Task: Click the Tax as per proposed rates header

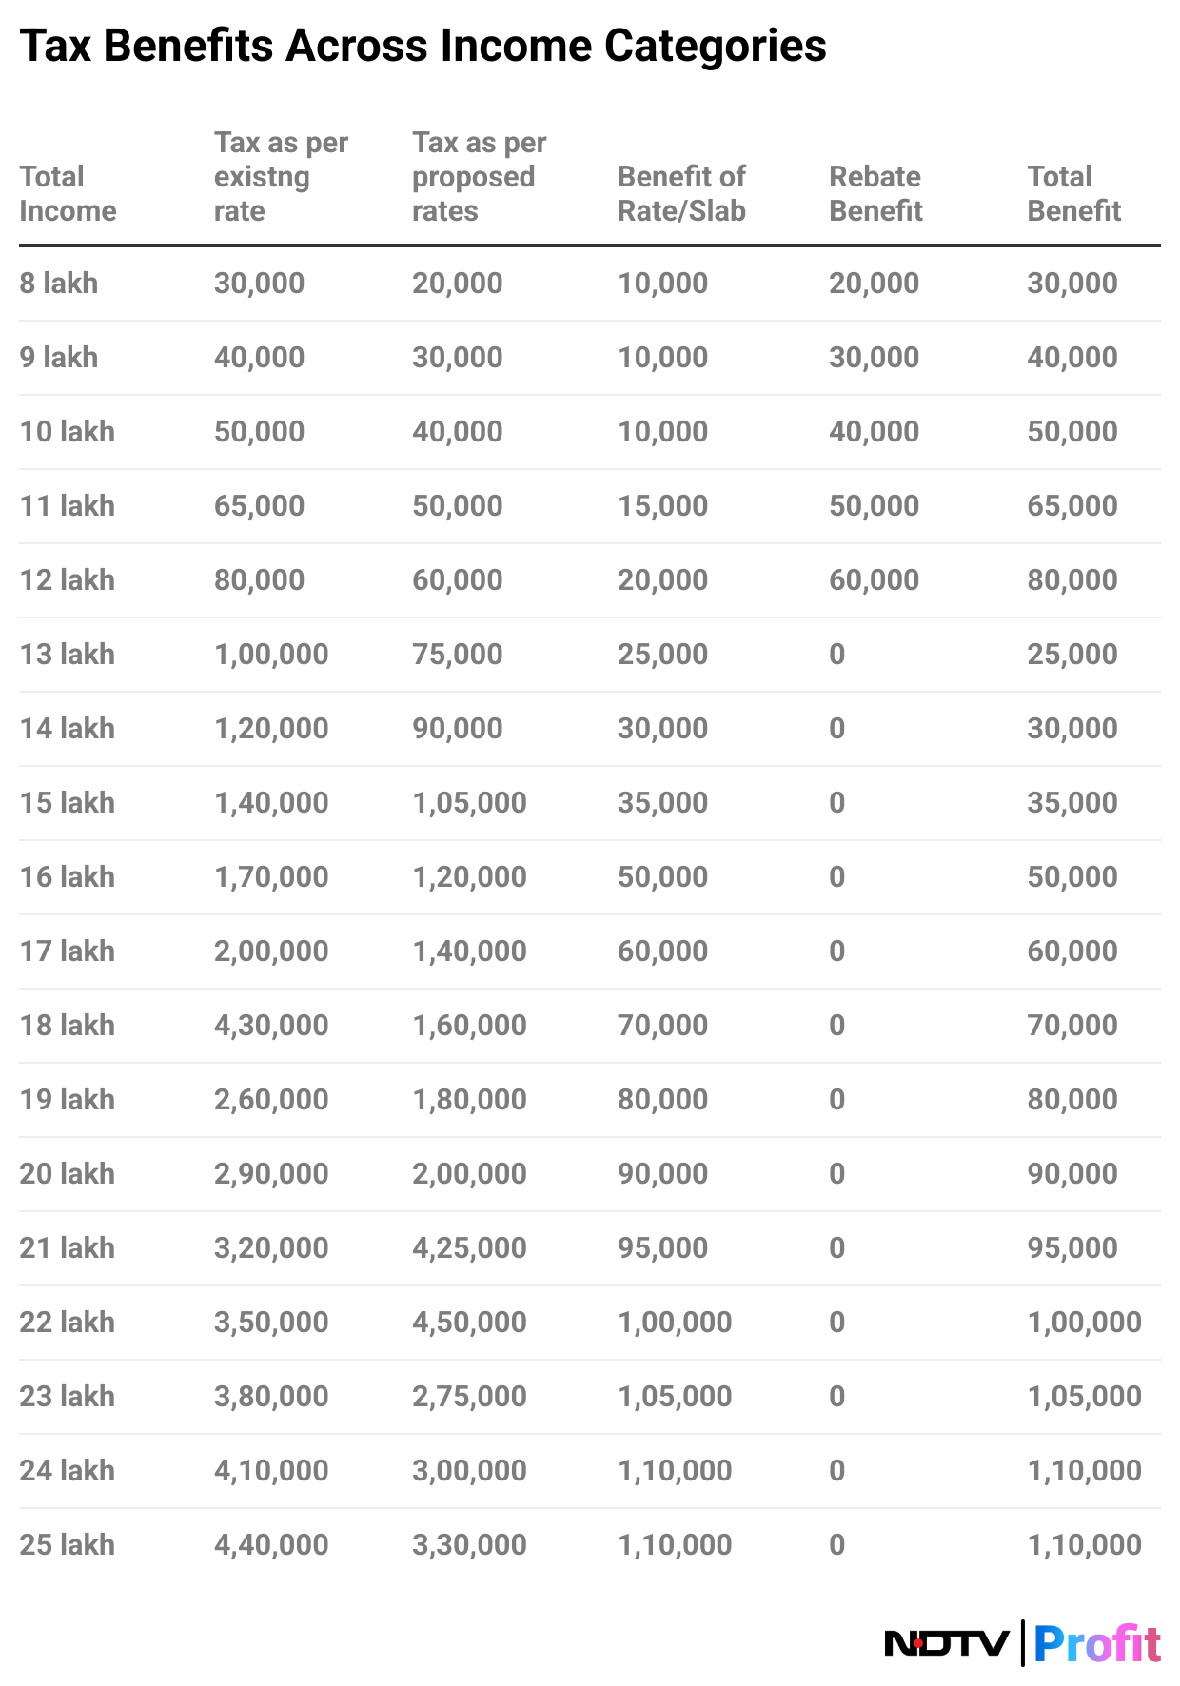Action: click(479, 176)
